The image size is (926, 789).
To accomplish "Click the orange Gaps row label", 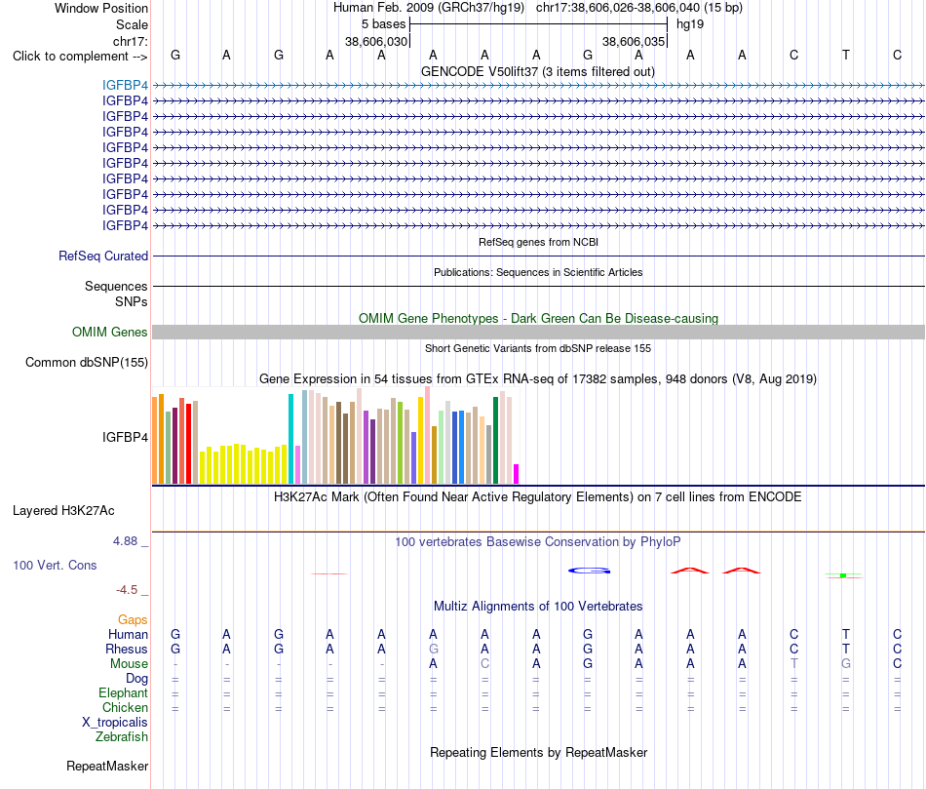I will coord(133,619).
